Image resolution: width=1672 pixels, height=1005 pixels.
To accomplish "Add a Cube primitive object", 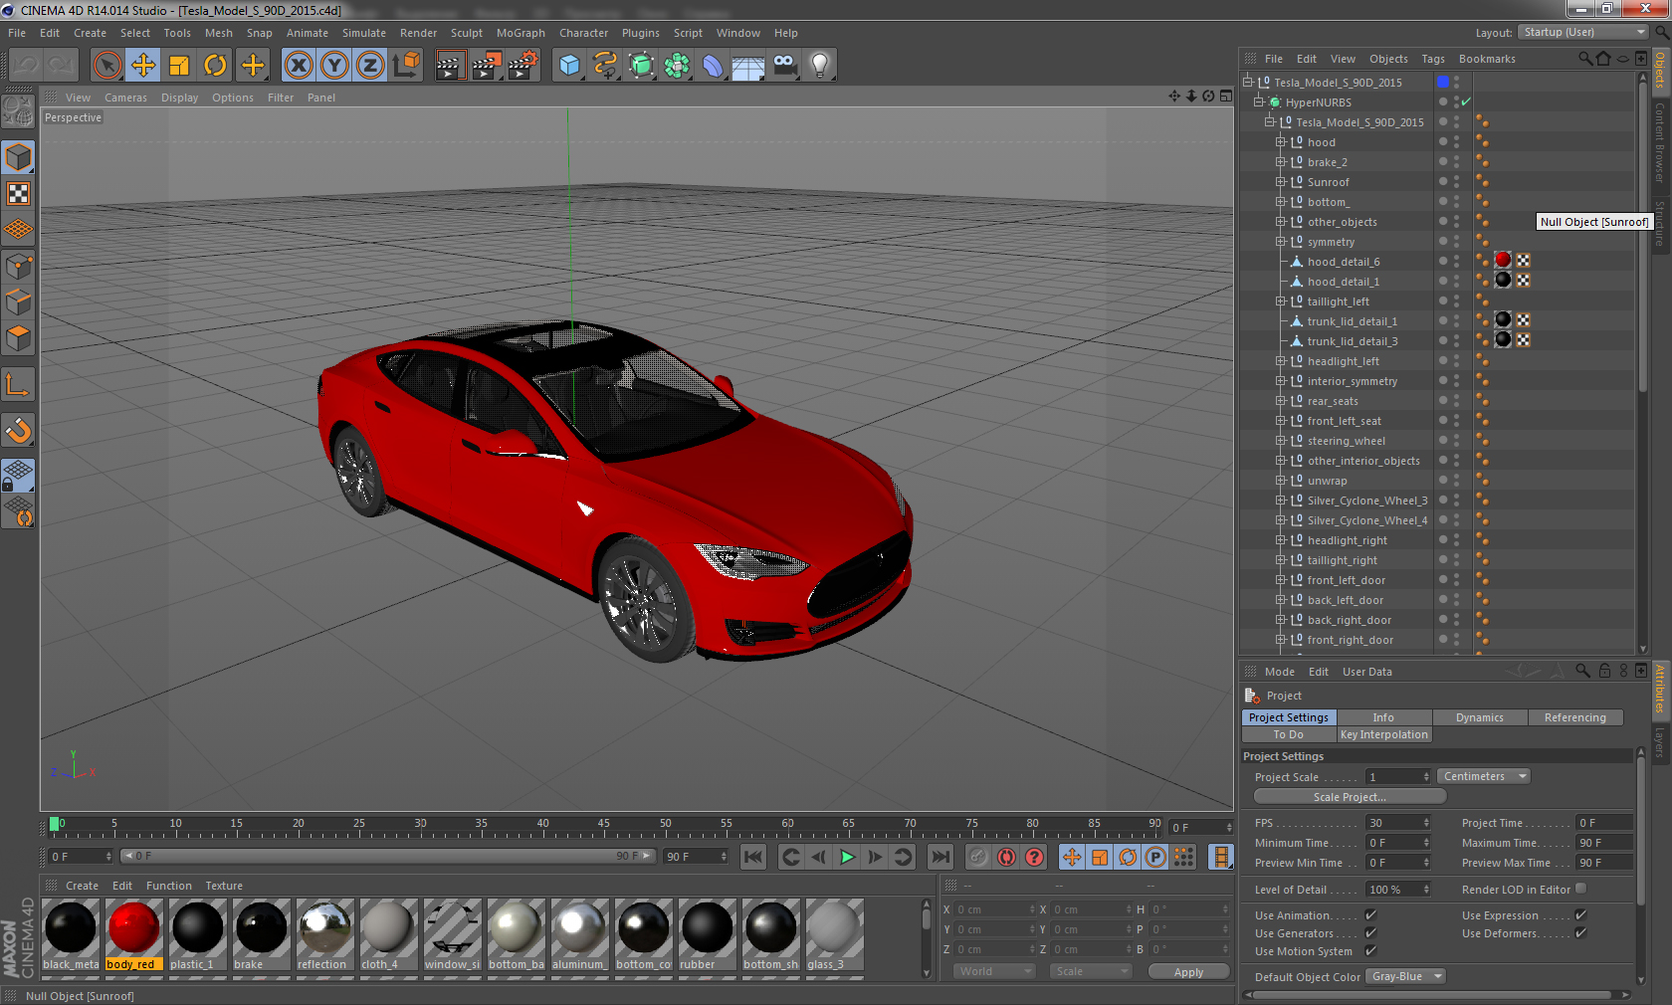I will pyautogui.click(x=569, y=66).
